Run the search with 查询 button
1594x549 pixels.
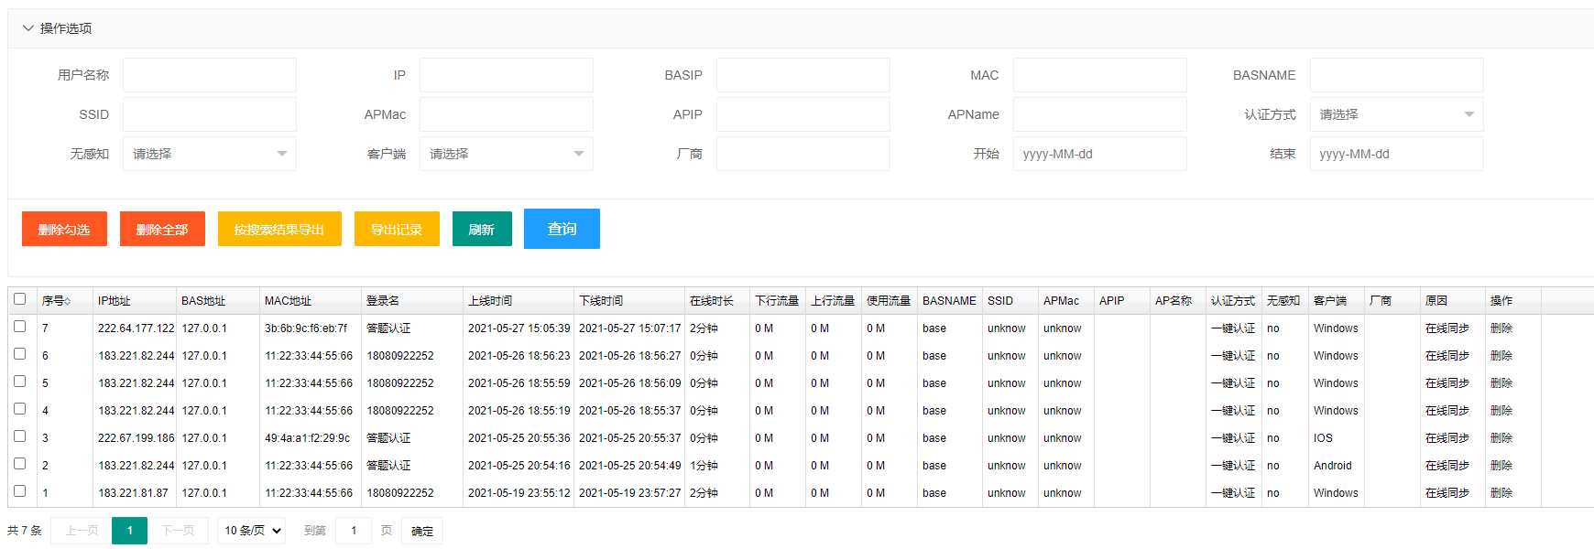coord(562,229)
